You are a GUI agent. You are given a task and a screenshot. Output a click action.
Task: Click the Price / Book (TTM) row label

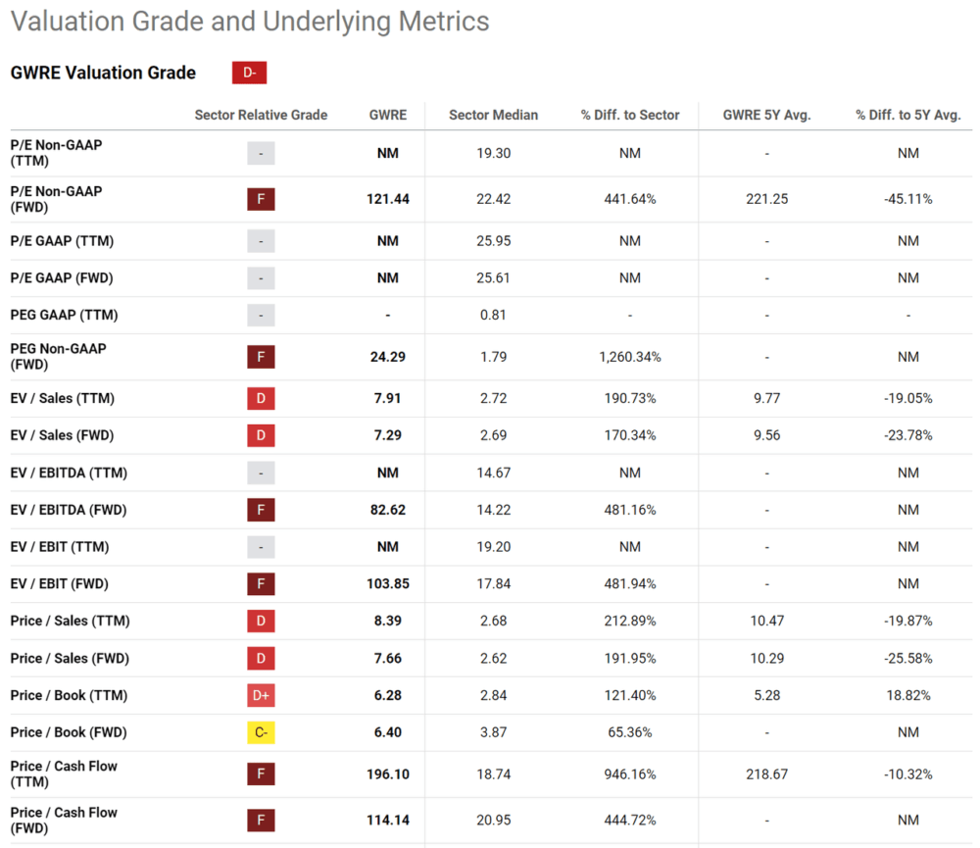pos(69,695)
